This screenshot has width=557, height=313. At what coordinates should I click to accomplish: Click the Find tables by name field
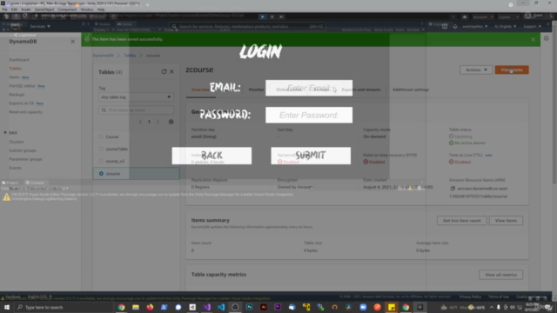click(136, 110)
